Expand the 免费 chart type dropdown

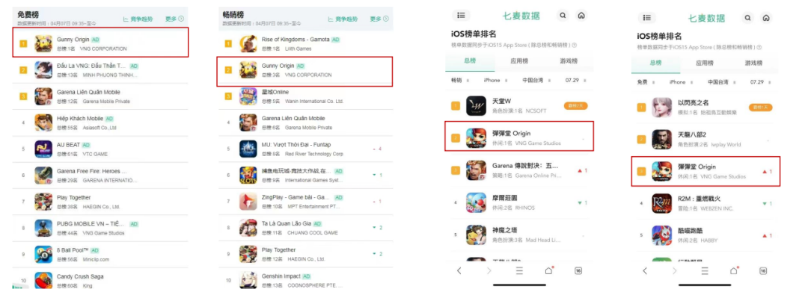pos(645,82)
